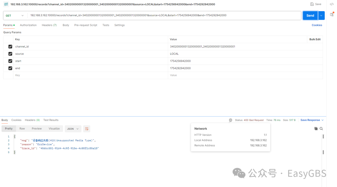The height and width of the screenshot is (187, 337).
Task: Select the response Cookies tab
Action: (16, 120)
